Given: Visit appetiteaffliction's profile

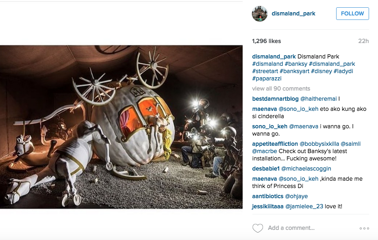Looking at the screenshot, I should tap(275, 144).
